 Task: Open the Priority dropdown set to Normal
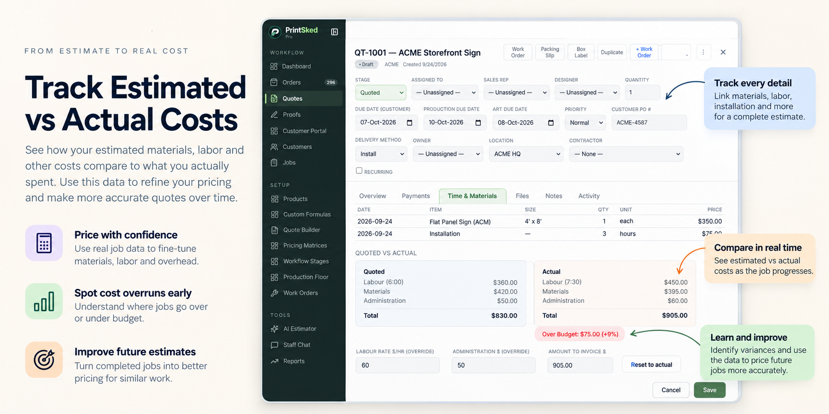[586, 123]
